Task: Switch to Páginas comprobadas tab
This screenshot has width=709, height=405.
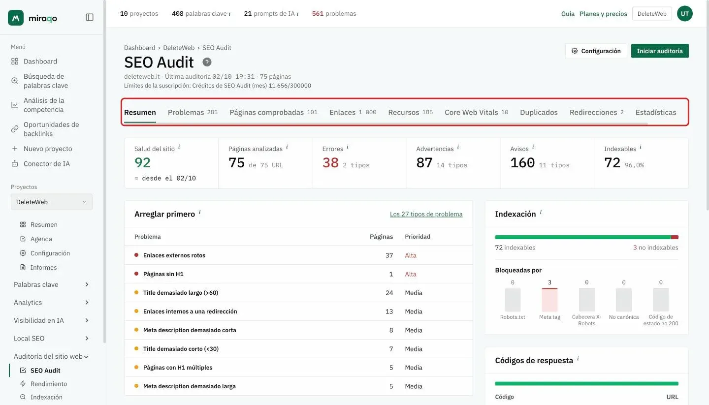Action: (x=273, y=112)
